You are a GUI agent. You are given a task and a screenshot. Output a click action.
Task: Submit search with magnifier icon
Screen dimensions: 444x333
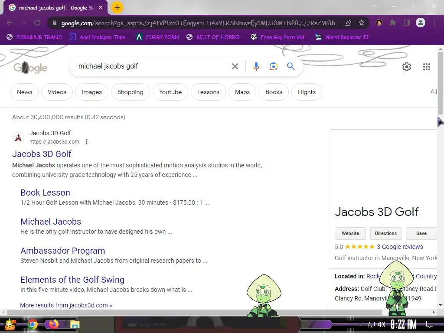pyautogui.click(x=291, y=66)
